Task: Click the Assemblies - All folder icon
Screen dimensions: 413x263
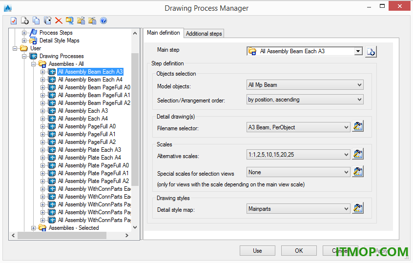Action: coord(42,64)
